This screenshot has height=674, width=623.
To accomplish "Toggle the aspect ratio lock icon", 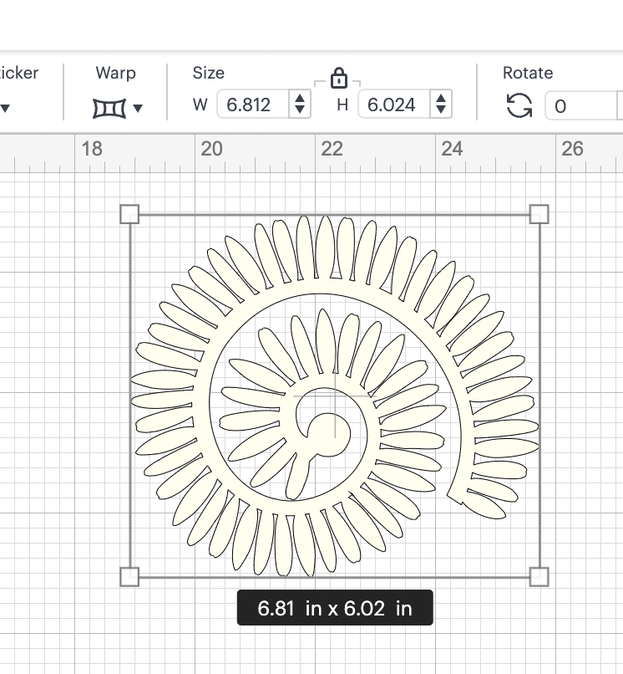I will [x=338, y=79].
